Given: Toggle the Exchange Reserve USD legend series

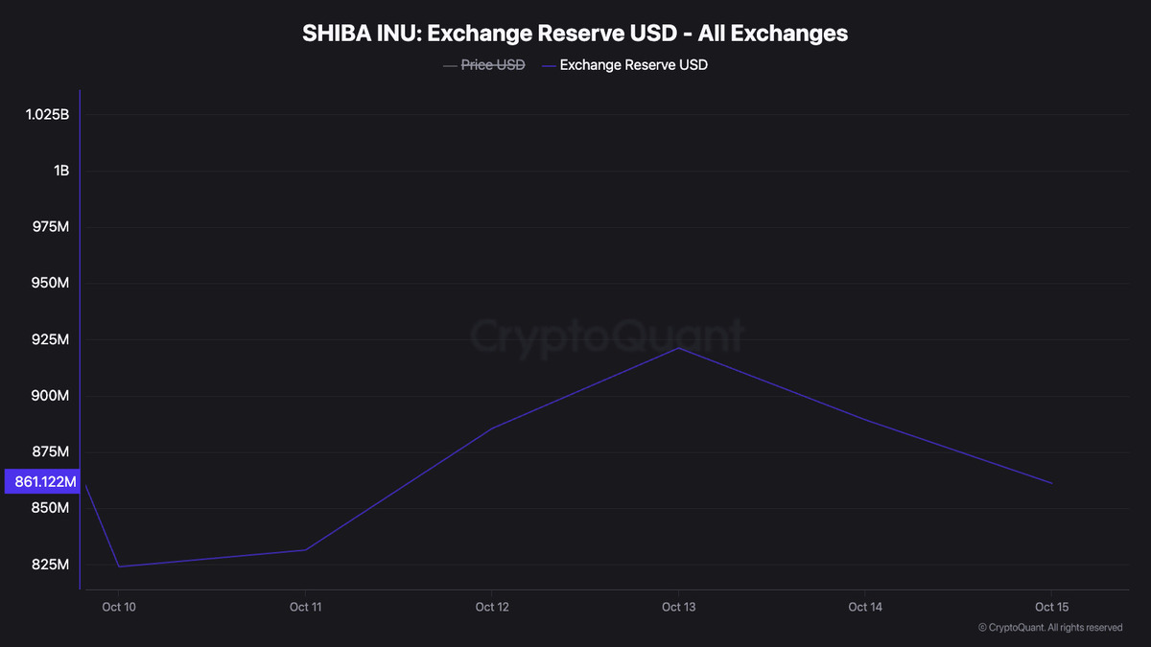Looking at the screenshot, I should coord(633,65).
